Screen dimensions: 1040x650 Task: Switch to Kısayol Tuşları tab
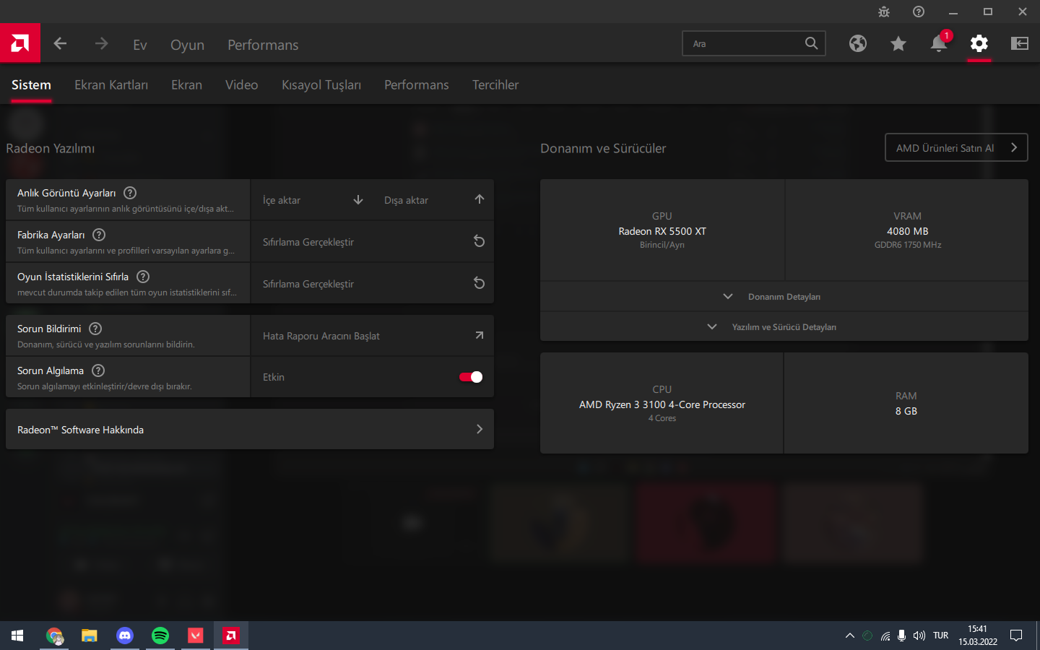pos(321,85)
